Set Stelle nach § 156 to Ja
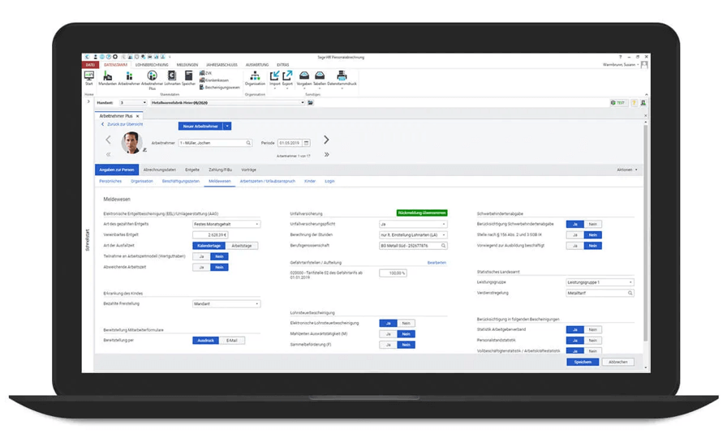The width and height of the screenshot is (727, 438). tap(575, 235)
